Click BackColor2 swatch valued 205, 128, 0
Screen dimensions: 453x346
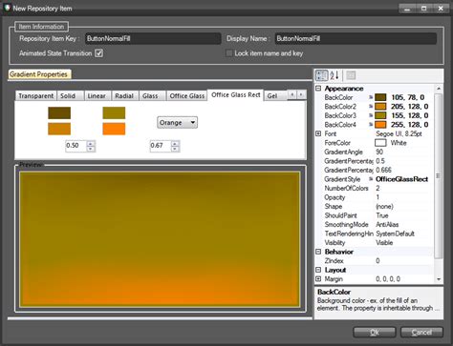coord(380,107)
